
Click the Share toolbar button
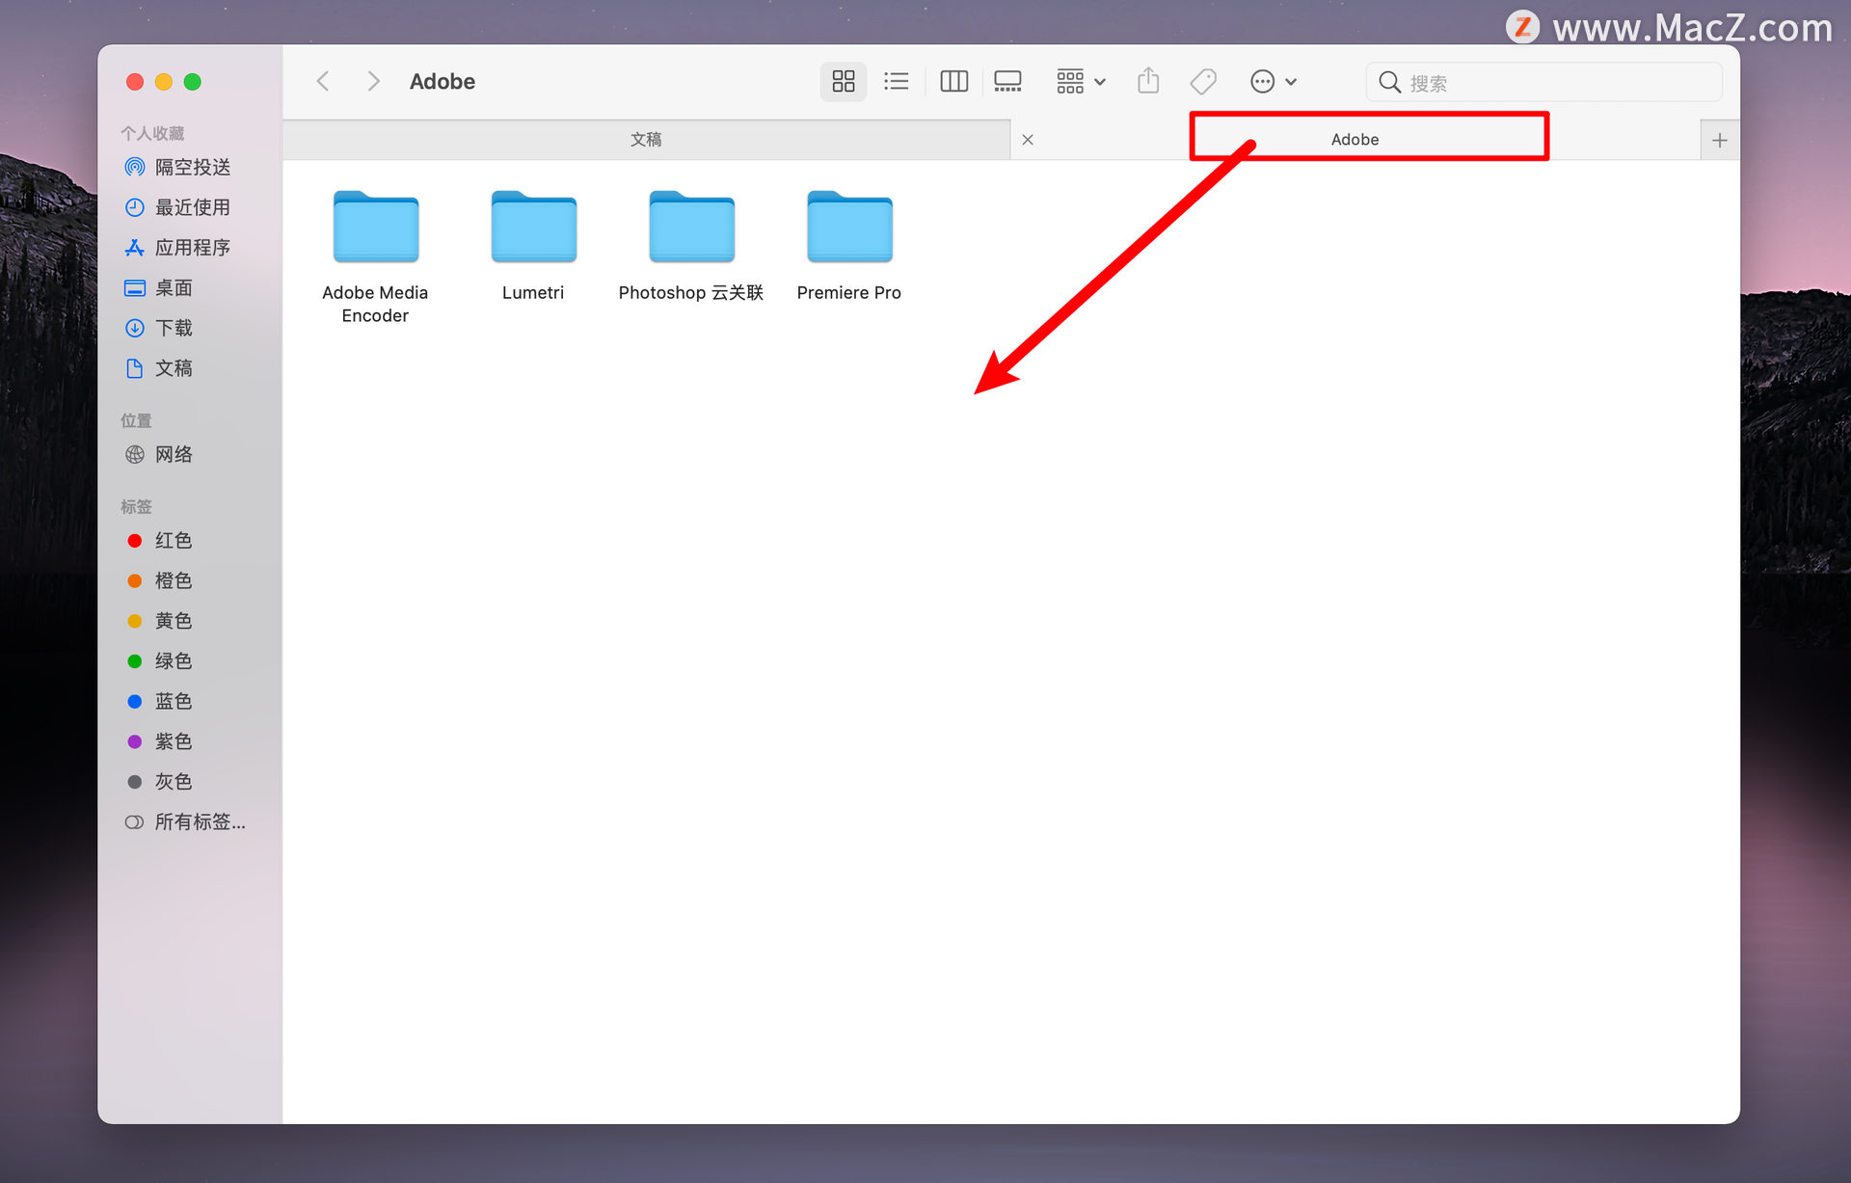point(1148,82)
